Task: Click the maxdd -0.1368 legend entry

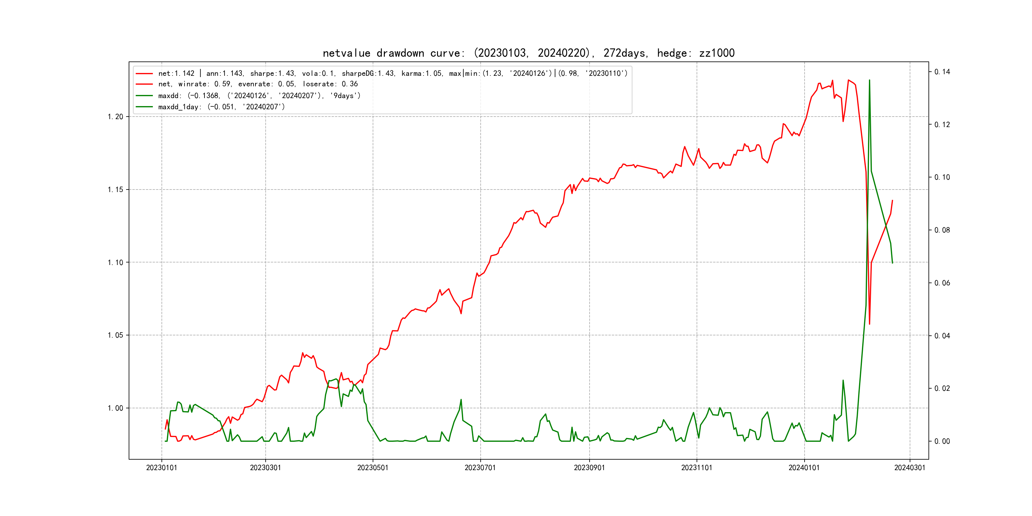Action: coord(259,96)
